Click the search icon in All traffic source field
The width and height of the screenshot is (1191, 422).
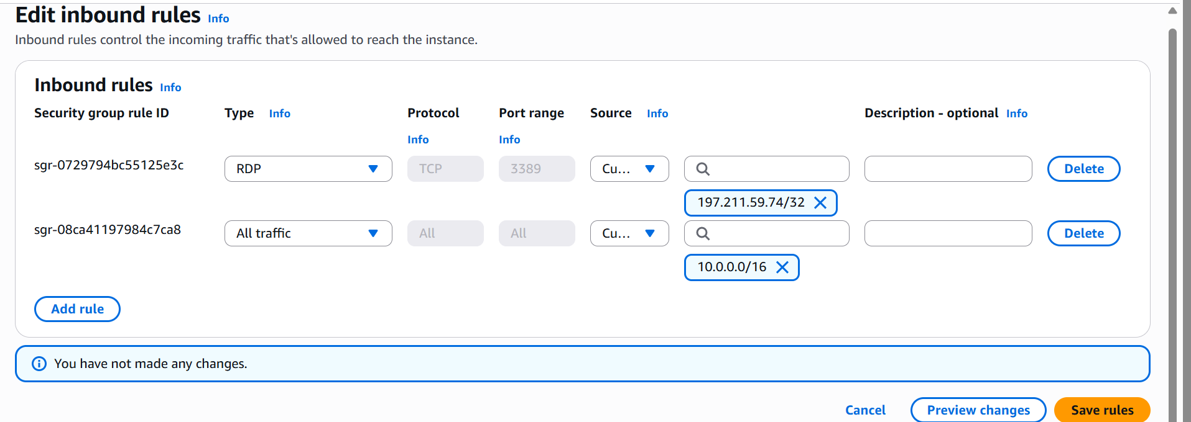703,233
